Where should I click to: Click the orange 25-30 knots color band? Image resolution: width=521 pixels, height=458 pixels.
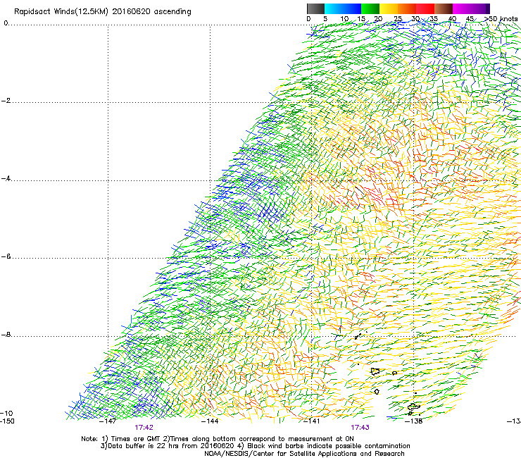pyautogui.click(x=407, y=8)
